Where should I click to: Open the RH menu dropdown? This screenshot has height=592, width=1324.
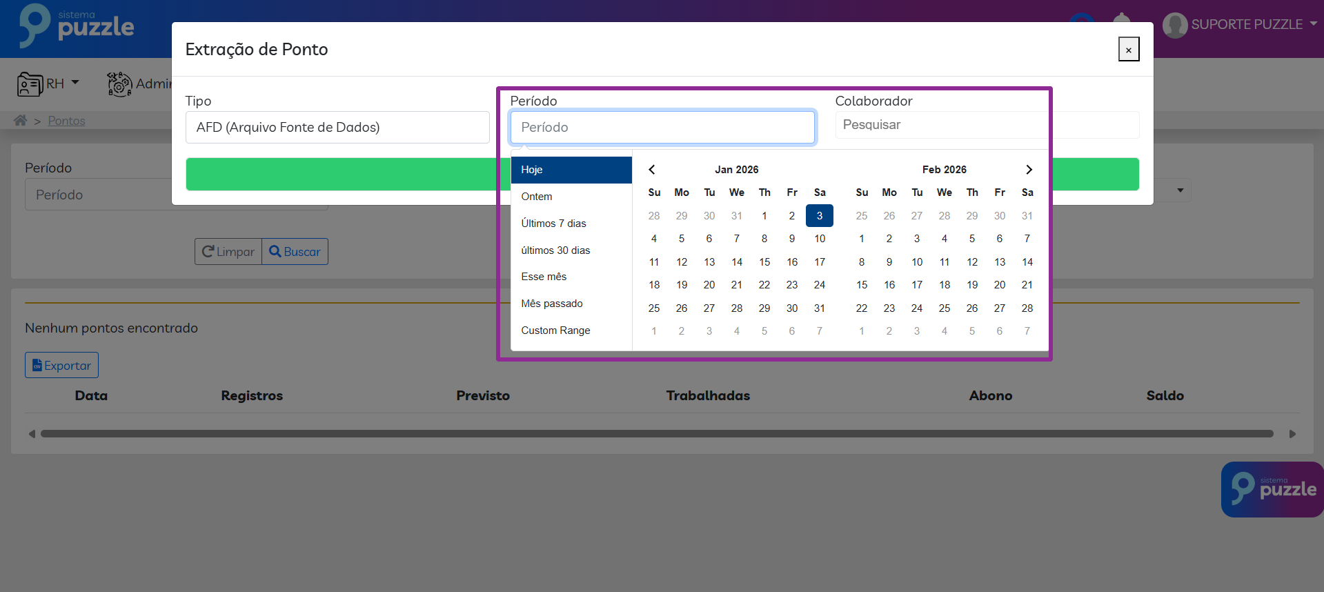(x=55, y=83)
